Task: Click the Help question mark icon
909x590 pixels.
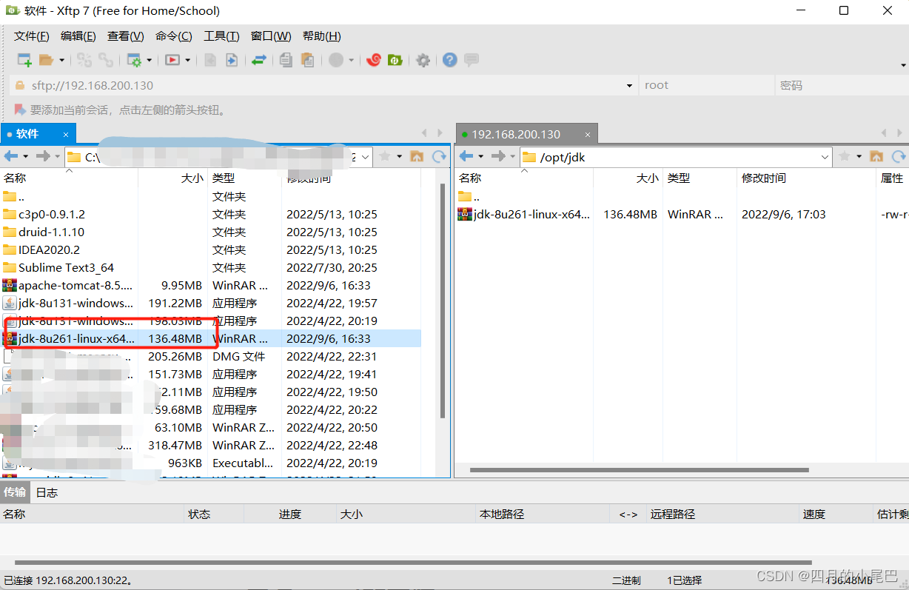Action: [449, 60]
